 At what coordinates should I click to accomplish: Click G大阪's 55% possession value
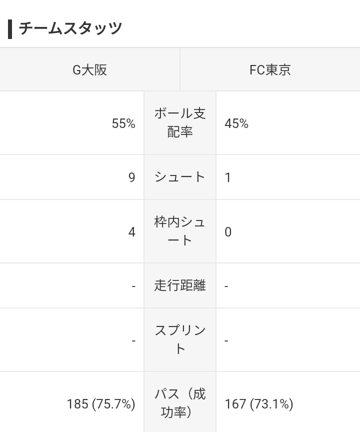pyautogui.click(x=123, y=123)
